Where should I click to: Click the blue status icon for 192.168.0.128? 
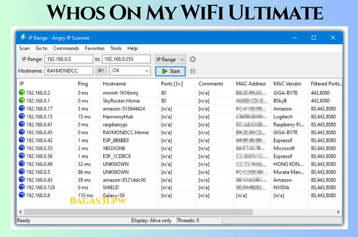(21, 187)
